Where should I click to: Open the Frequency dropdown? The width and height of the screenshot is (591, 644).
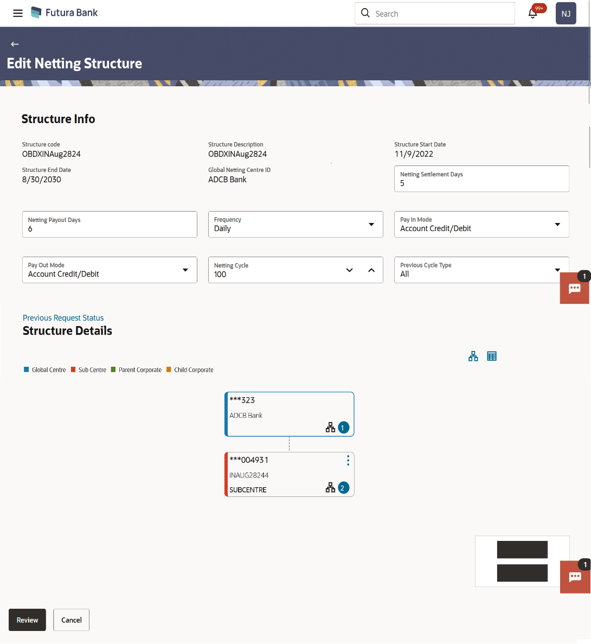[295, 224]
